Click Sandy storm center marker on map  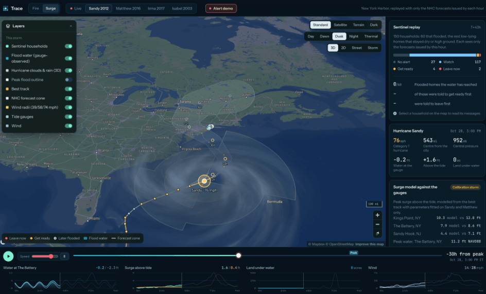(x=204, y=181)
